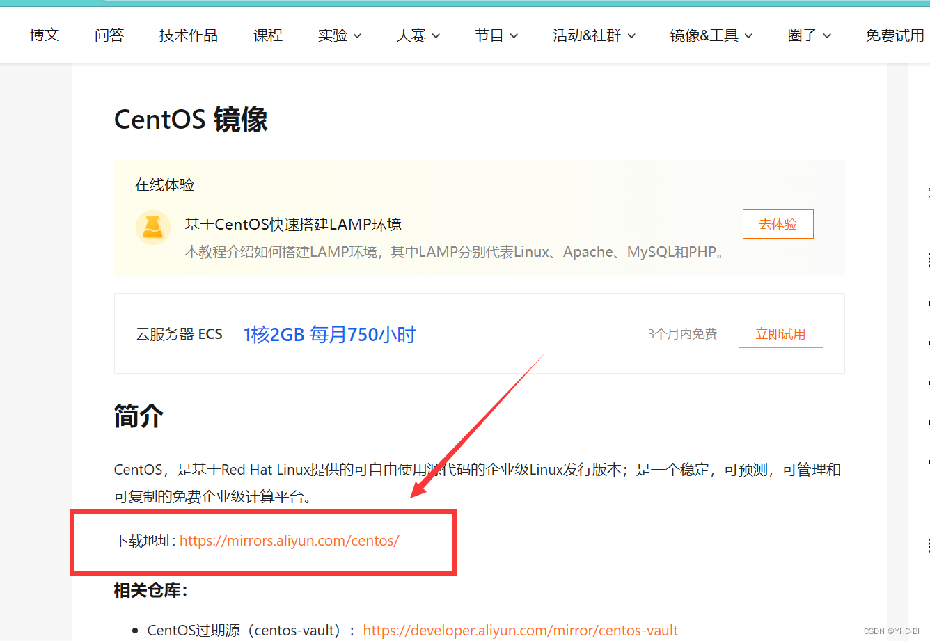Open the 技术作品 page
The width and height of the screenshot is (930, 641).
pyautogui.click(x=189, y=35)
